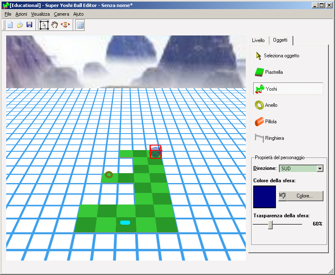Choose the Seleziona oggetto tool

pyautogui.click(x=278, y=56)
